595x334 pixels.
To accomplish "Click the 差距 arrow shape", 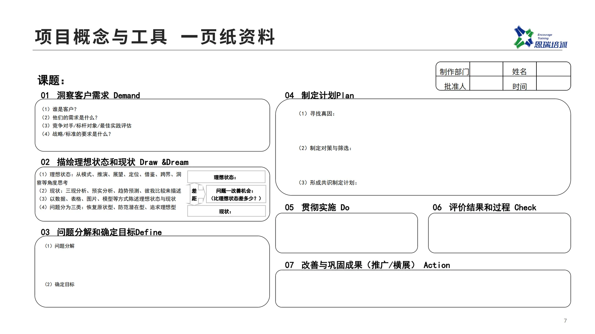I will 196,194.
